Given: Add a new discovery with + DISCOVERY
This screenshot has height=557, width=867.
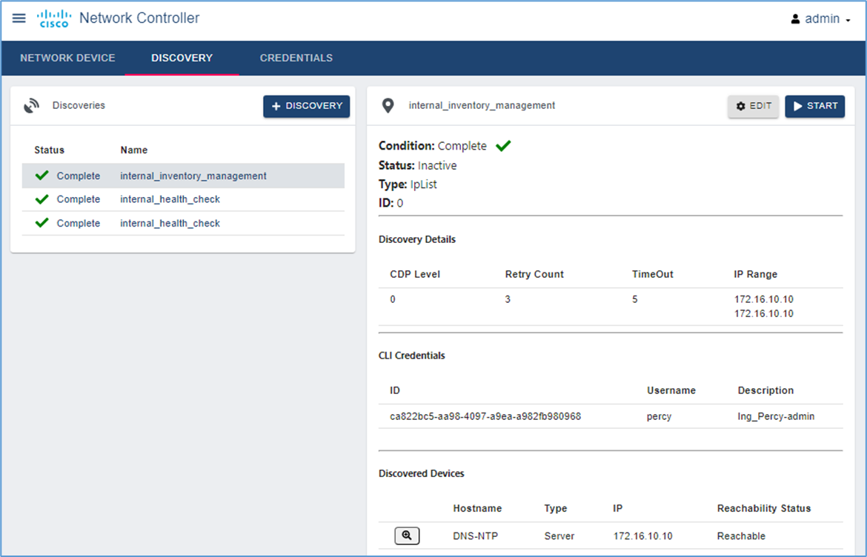Looking at the screenshot, I should (x=306, y=106).
